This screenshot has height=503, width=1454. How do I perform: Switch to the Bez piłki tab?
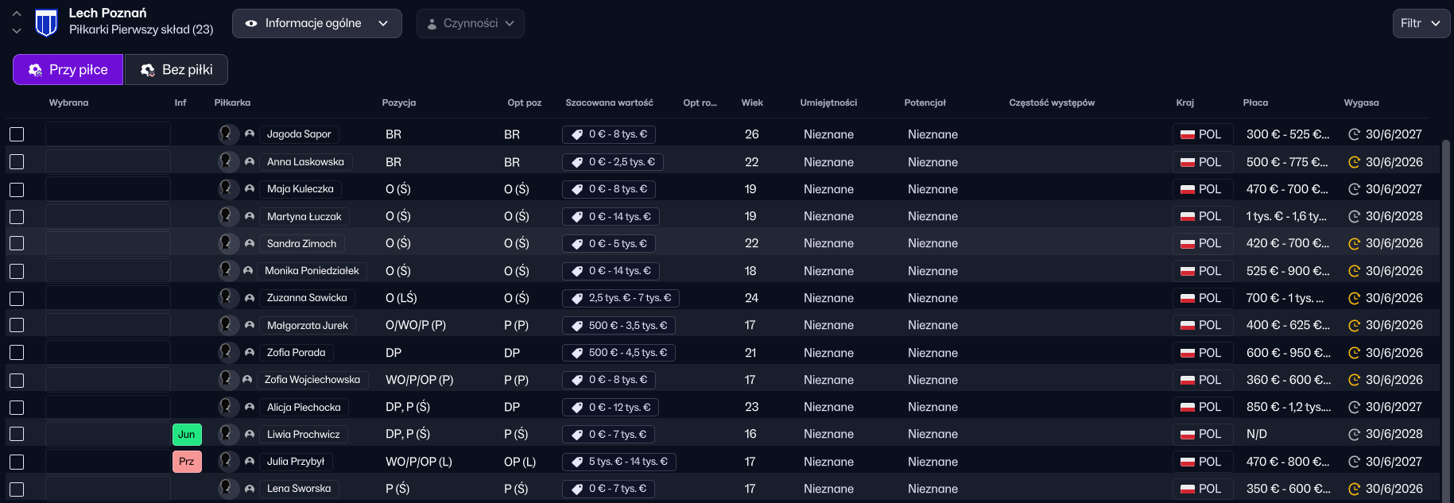(176, 70)
